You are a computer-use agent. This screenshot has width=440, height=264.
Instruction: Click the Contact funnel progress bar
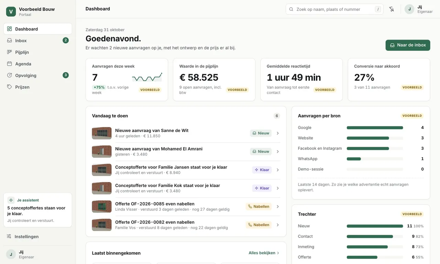pos(375,236)
